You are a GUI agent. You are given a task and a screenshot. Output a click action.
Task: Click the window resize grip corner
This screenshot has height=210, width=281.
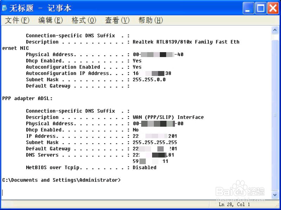(x=277, y=205)
